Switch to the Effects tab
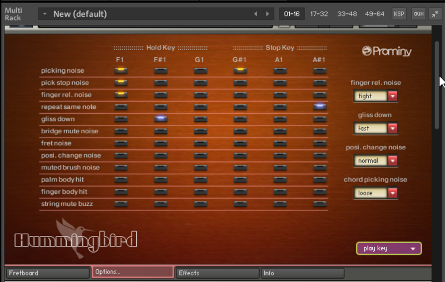The width and height of the screenshot is (445, 282). tap(217, 273)
